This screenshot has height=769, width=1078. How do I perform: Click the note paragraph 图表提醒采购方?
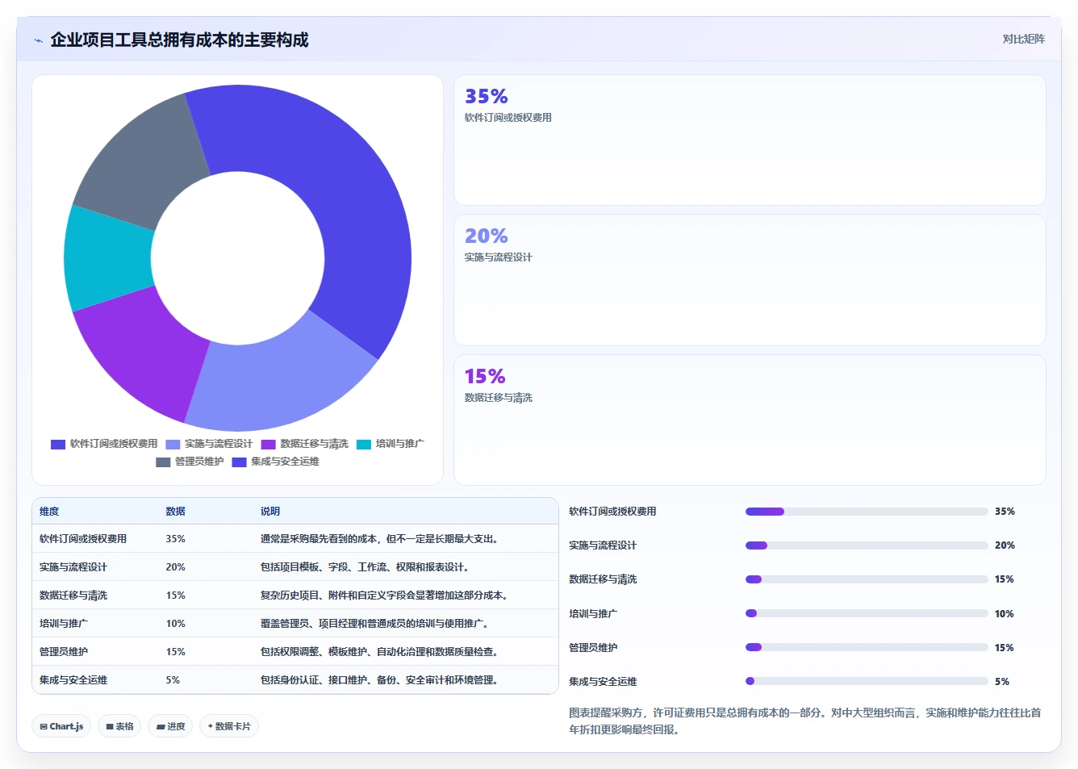(x=804, y=721)
